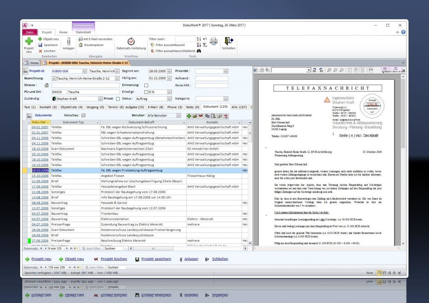Click the binoculars search icon in ribbon
This screenshot has width=429, height=303.
[x=199, y=51]
